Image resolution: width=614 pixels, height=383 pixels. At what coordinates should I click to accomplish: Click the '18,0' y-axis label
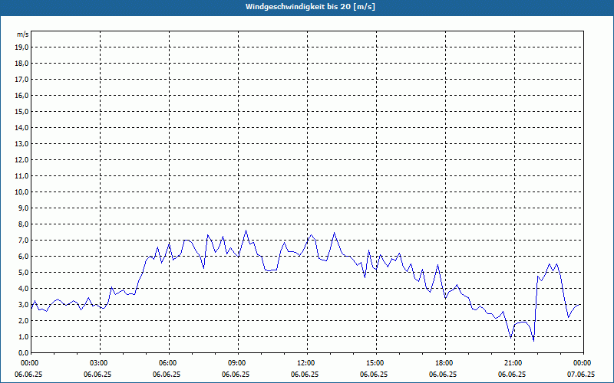21,64
